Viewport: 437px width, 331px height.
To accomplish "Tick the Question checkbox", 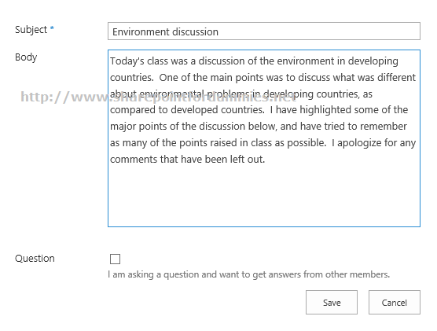I will point(115,259).
